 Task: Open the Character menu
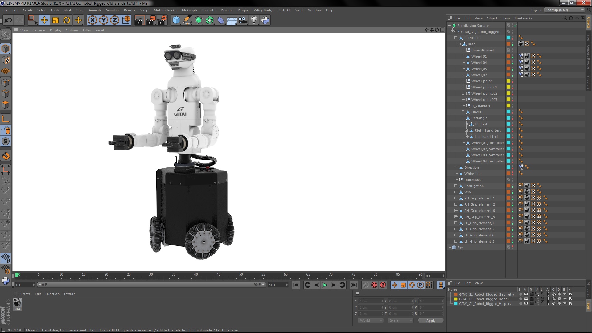click(209, 10)
